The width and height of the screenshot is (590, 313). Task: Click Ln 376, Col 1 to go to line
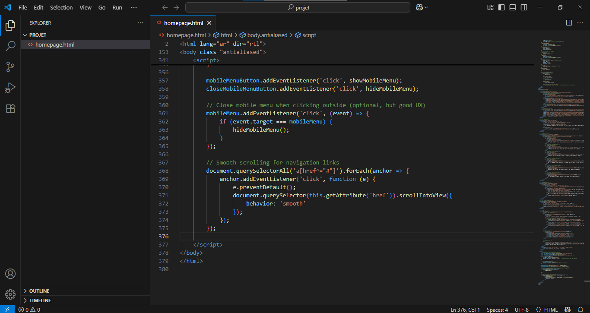(465, 310)
